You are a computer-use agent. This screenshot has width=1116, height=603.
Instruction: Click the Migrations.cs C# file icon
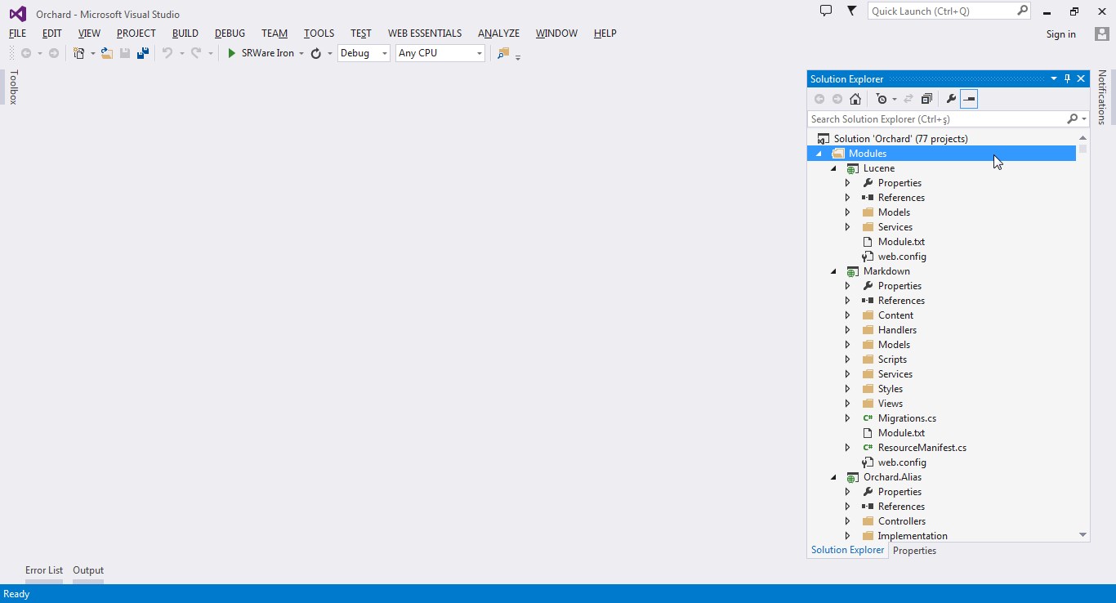[x=868, y=418]
